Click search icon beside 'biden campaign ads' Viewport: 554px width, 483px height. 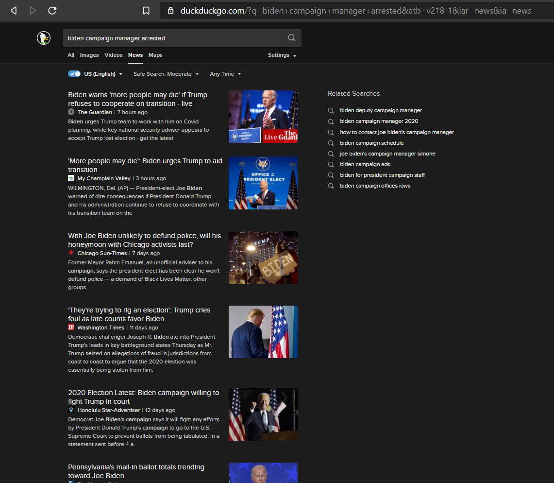(331, 164)
